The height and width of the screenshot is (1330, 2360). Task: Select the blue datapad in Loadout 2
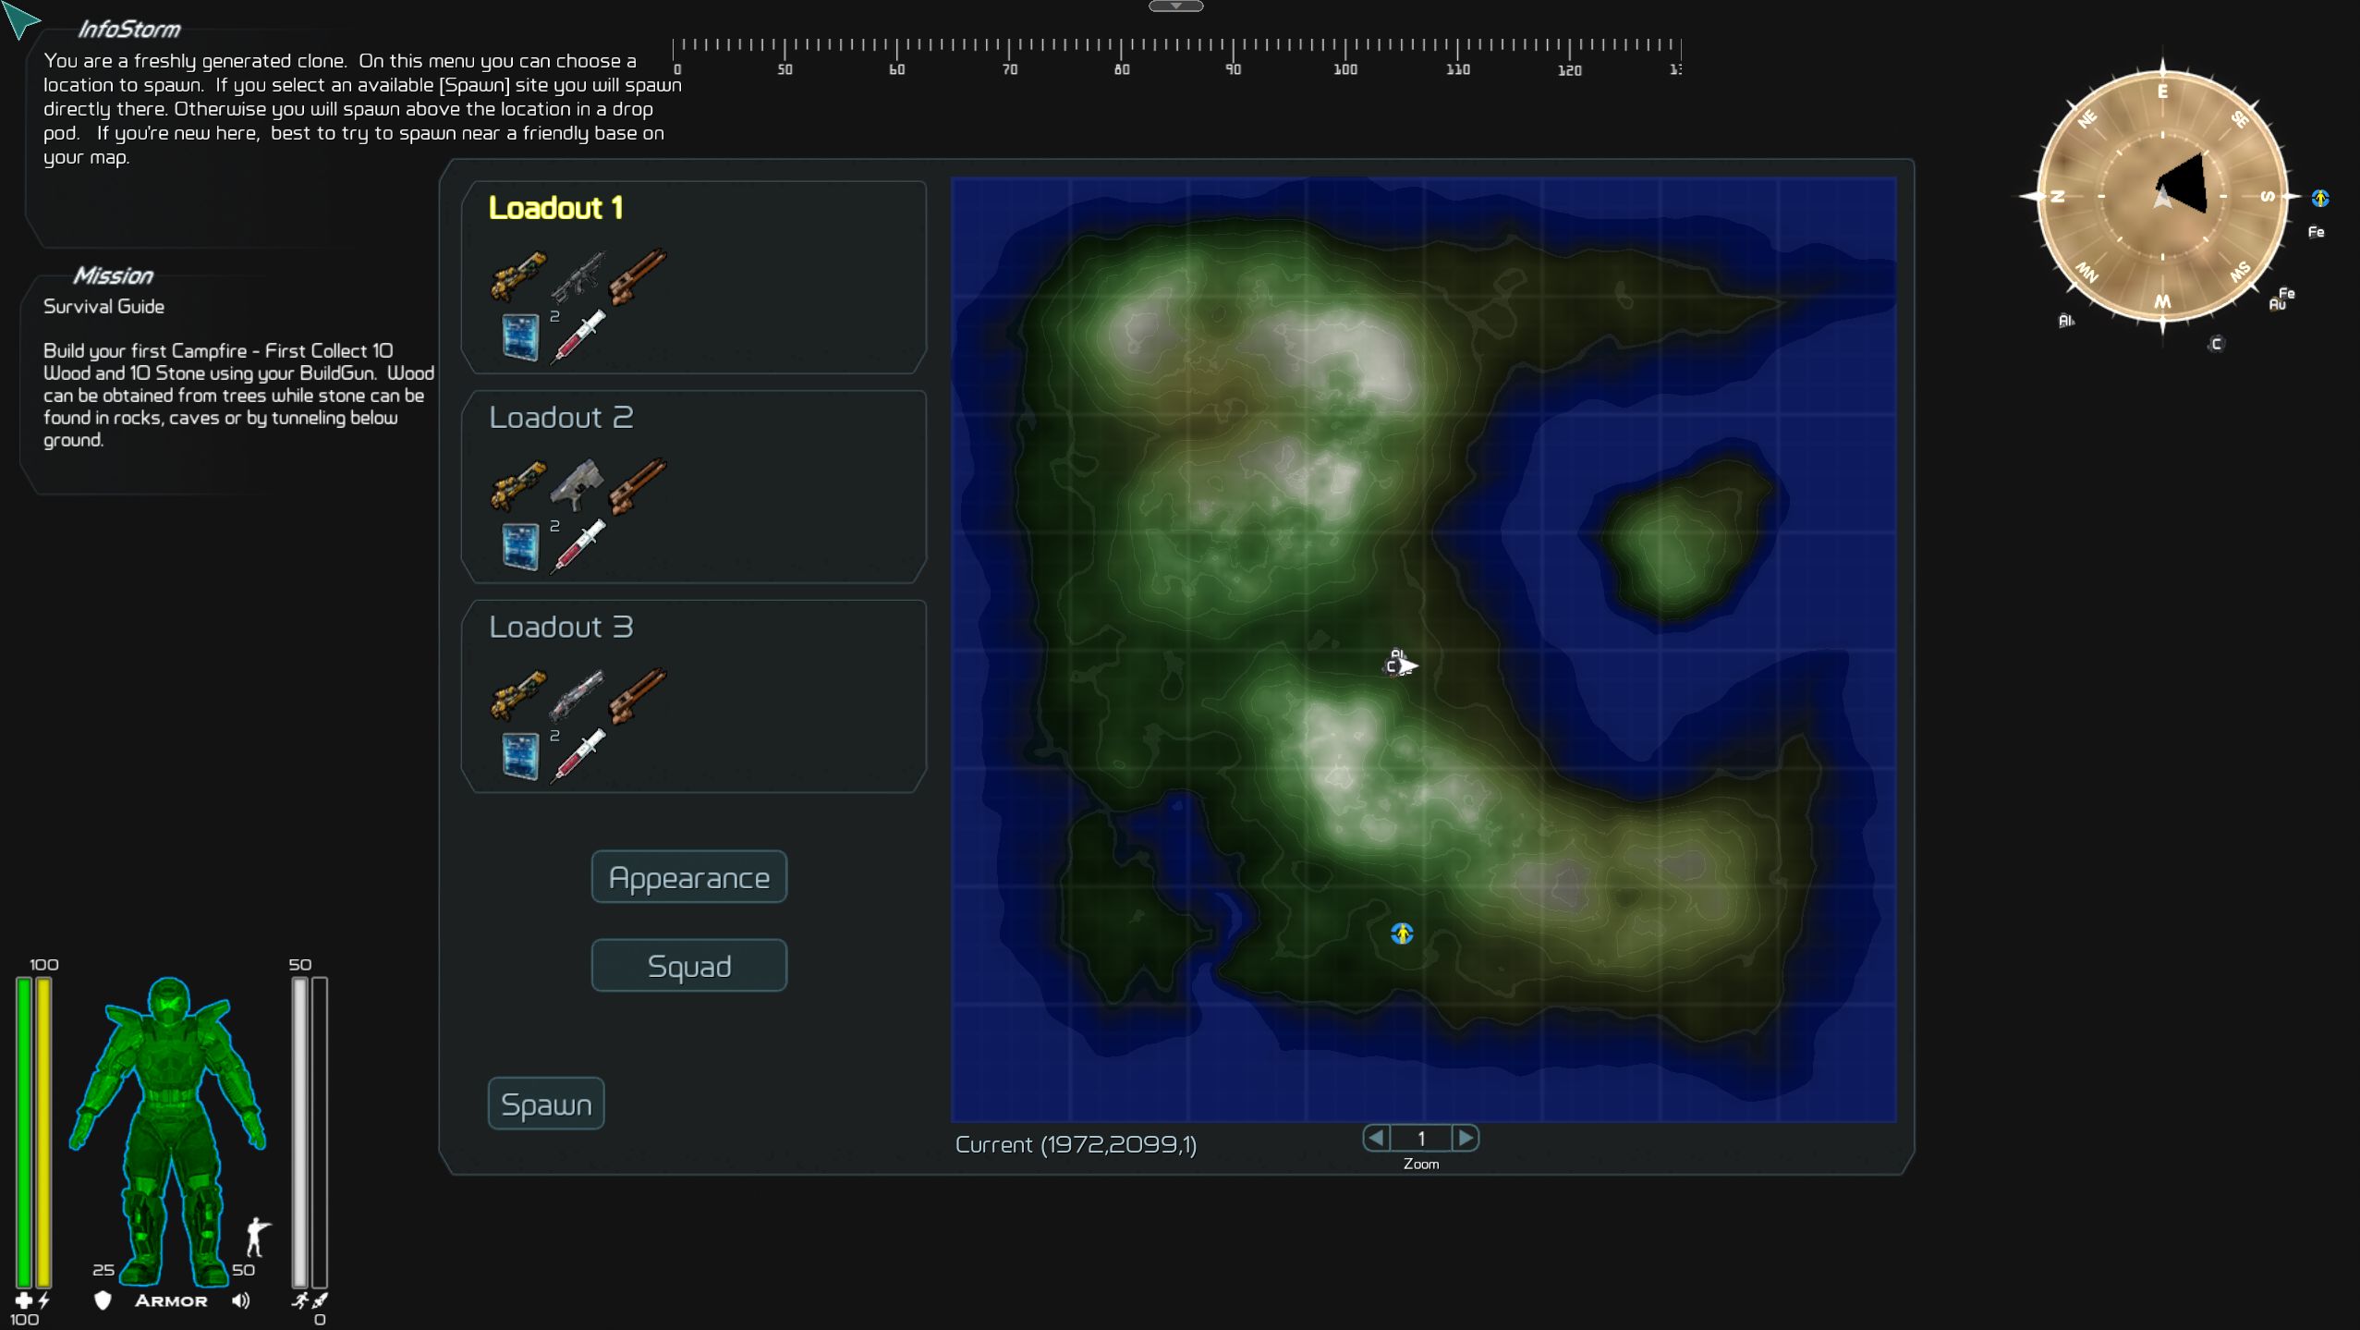[520, 546]
